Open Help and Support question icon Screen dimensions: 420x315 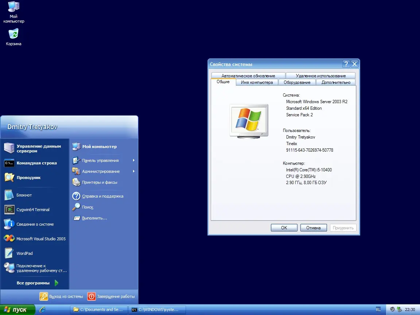76,196
